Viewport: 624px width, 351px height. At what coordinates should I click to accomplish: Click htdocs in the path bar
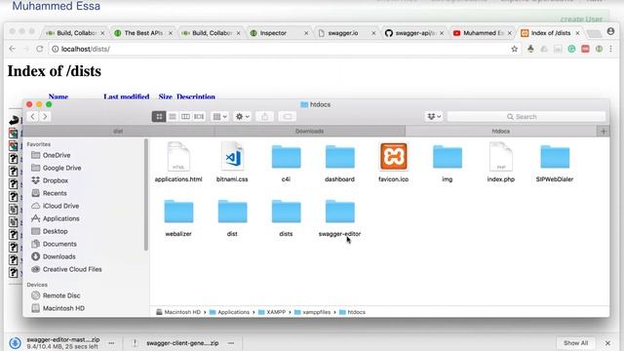pos(352,312)
